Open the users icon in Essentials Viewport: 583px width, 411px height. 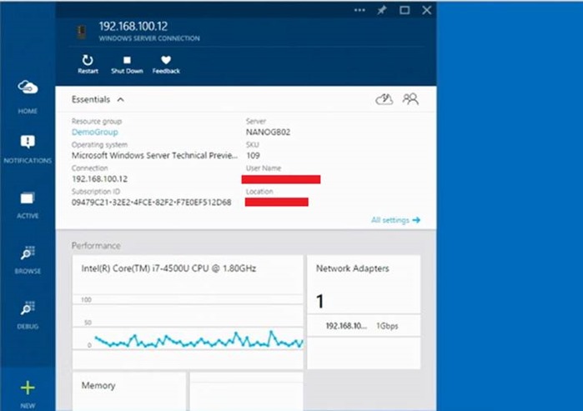(410, 99)
